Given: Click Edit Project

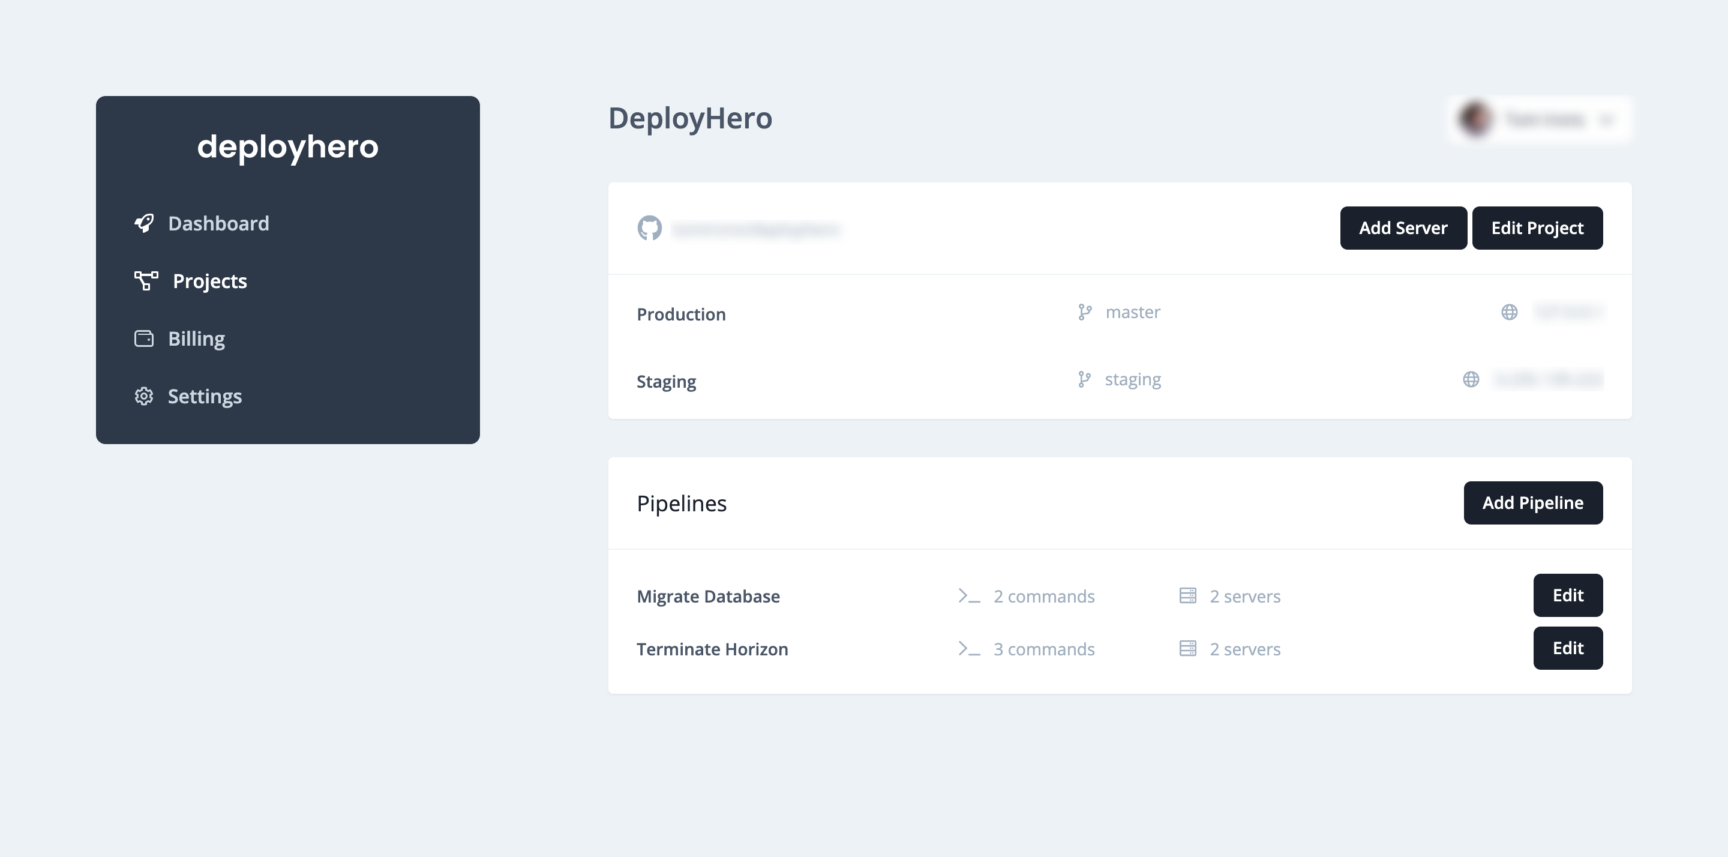Looking at the screenshot, I should click(1537, 227).
